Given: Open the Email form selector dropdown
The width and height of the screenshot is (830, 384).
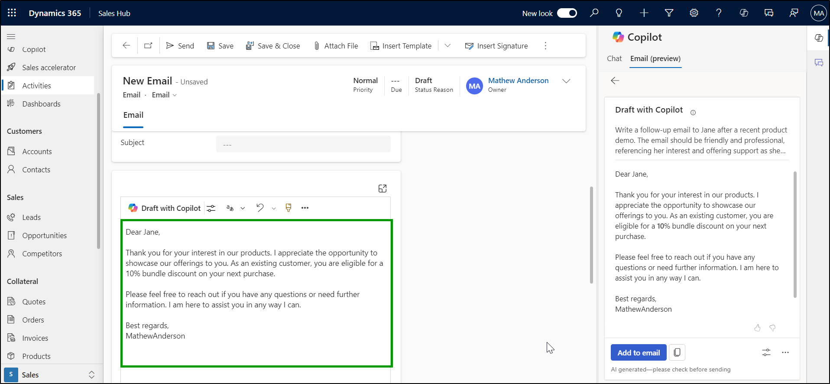Looking at the screenshot, I should point(164,95).
